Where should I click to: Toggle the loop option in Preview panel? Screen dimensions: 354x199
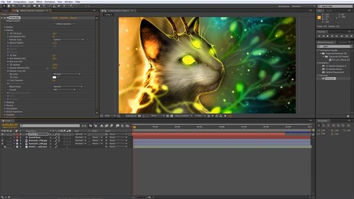point(347,36)
